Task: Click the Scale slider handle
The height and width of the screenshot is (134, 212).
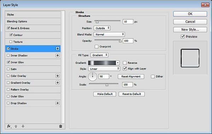Action: pos(107,85)
